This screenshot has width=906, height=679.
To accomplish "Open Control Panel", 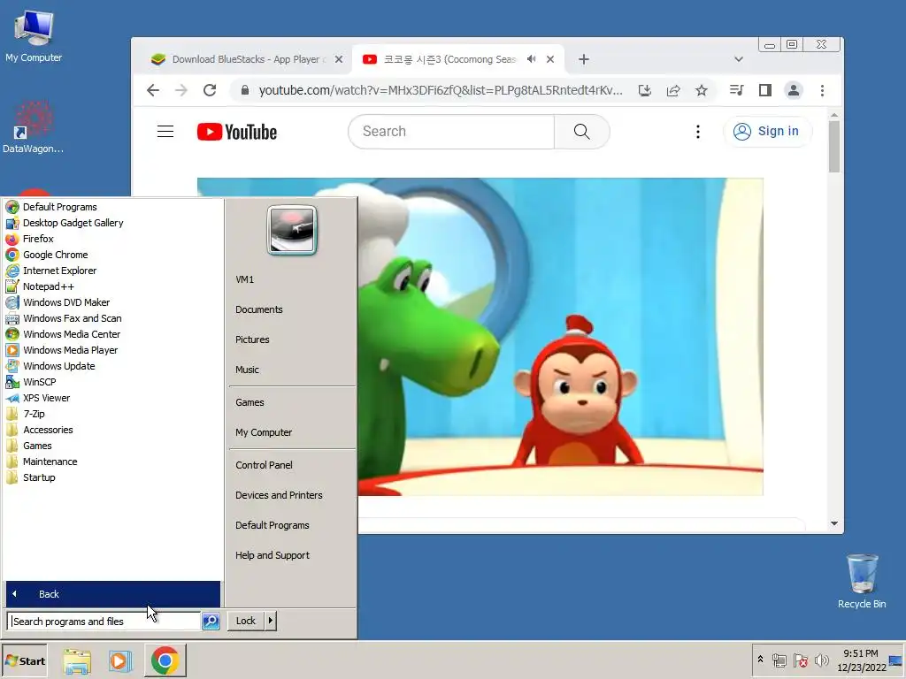I will point(264,465).
